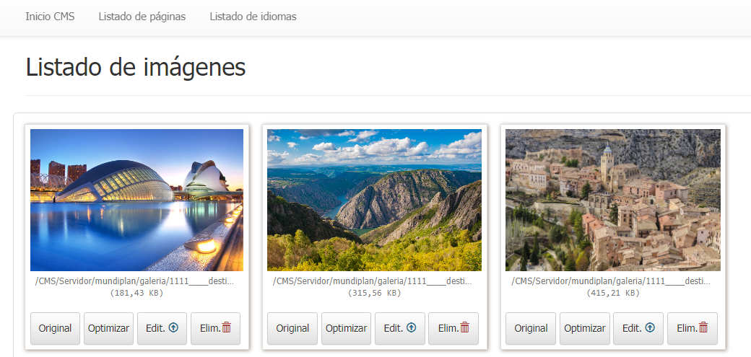Viewport: 751px width, 357px height.
Task: Click the (415,21 KB) size label
Action: pyautogui.click(x=613, y=293)
